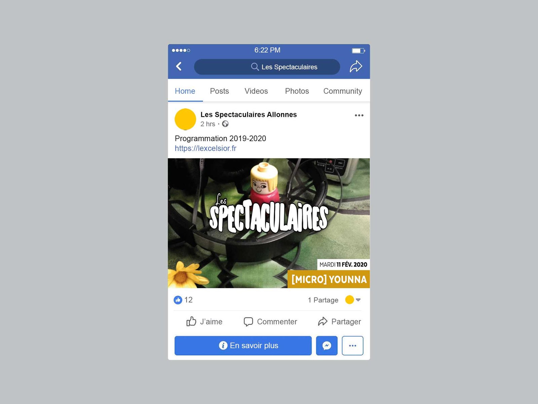
Task: Open the Les Spectaculaires post image
Action: point(269,223)
